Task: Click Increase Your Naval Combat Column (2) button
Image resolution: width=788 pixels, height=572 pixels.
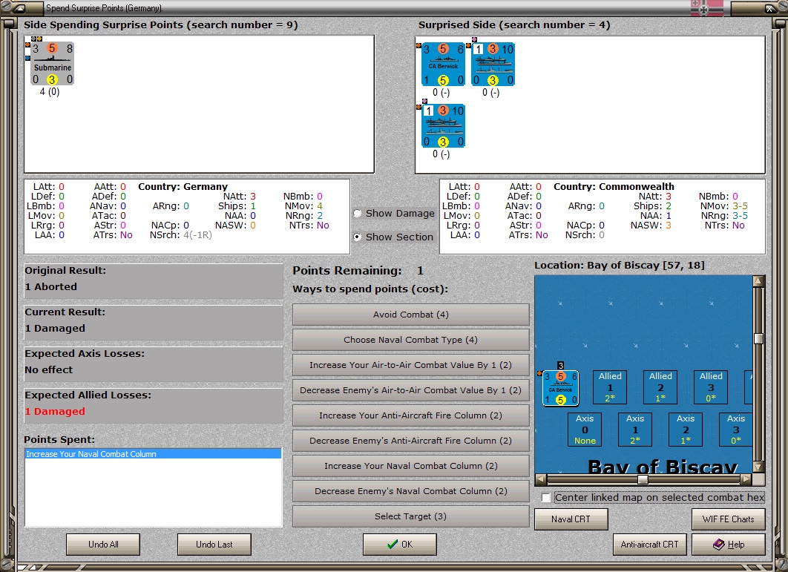Action: 410,466
